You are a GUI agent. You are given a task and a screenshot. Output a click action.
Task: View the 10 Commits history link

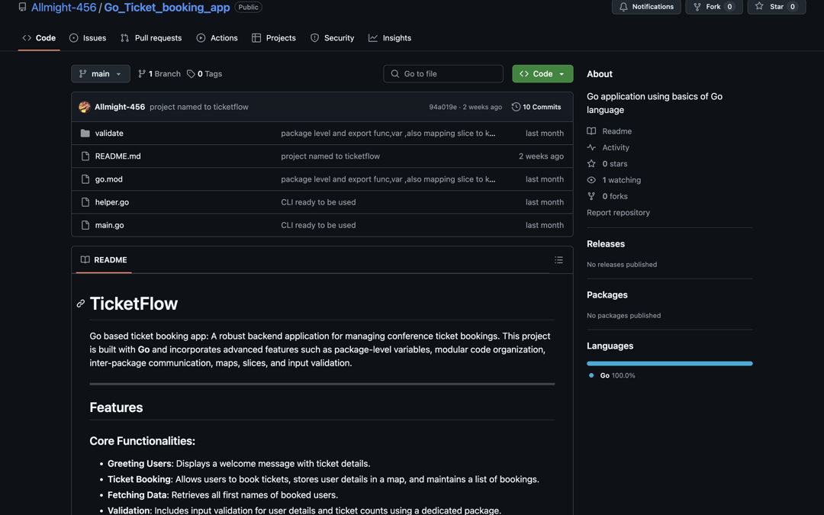[x=536, y=107]
